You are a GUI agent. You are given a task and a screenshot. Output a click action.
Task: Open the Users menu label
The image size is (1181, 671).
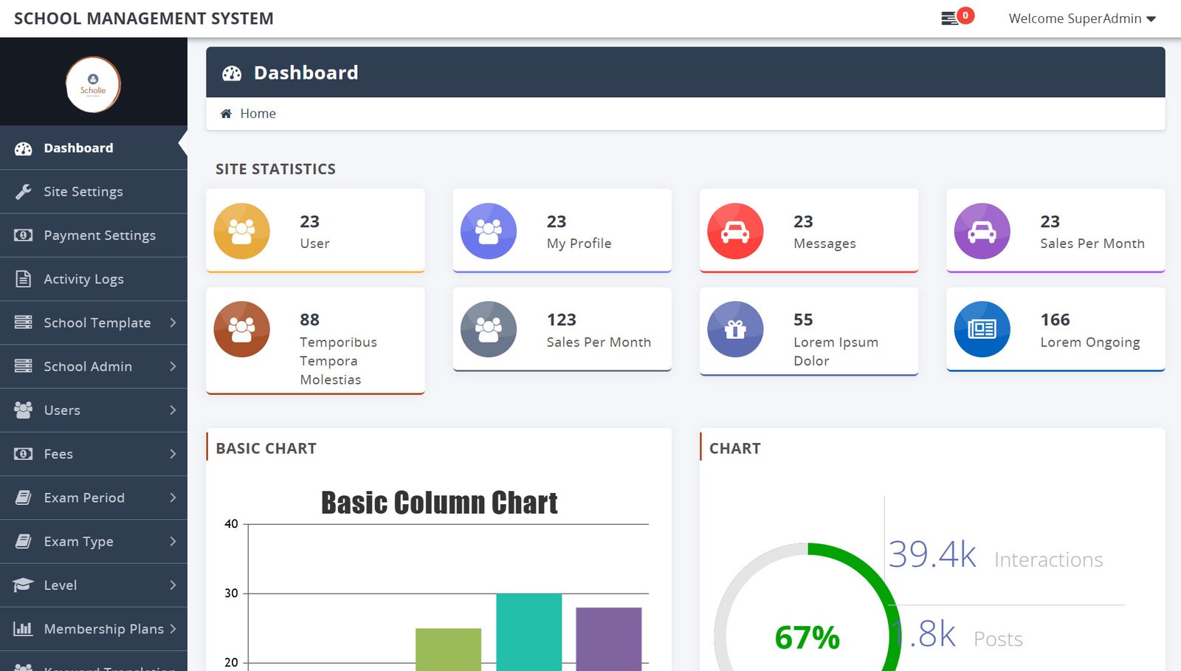click(x=62, y=410)
